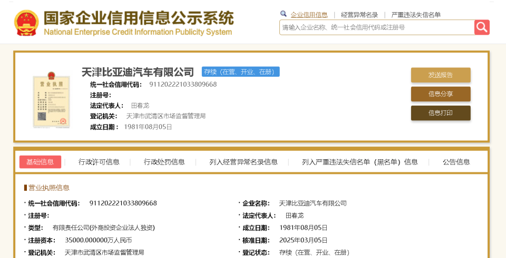Open the business license thumbnail image
506x258 pixels.
tap(52, 100)
